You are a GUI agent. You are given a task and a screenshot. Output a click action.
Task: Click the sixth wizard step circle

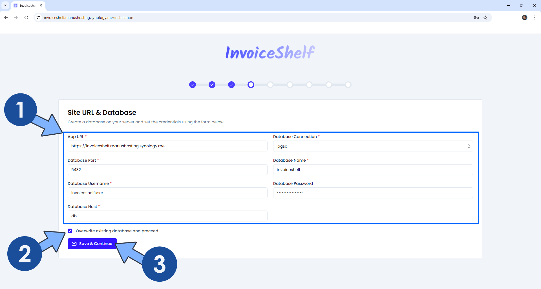click(x=290, y=85)
